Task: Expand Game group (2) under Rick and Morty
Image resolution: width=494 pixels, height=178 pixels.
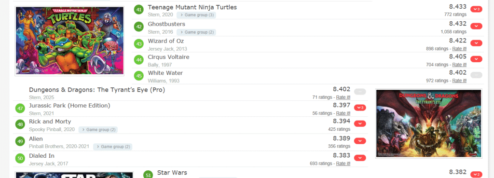Action: point(98,129)
